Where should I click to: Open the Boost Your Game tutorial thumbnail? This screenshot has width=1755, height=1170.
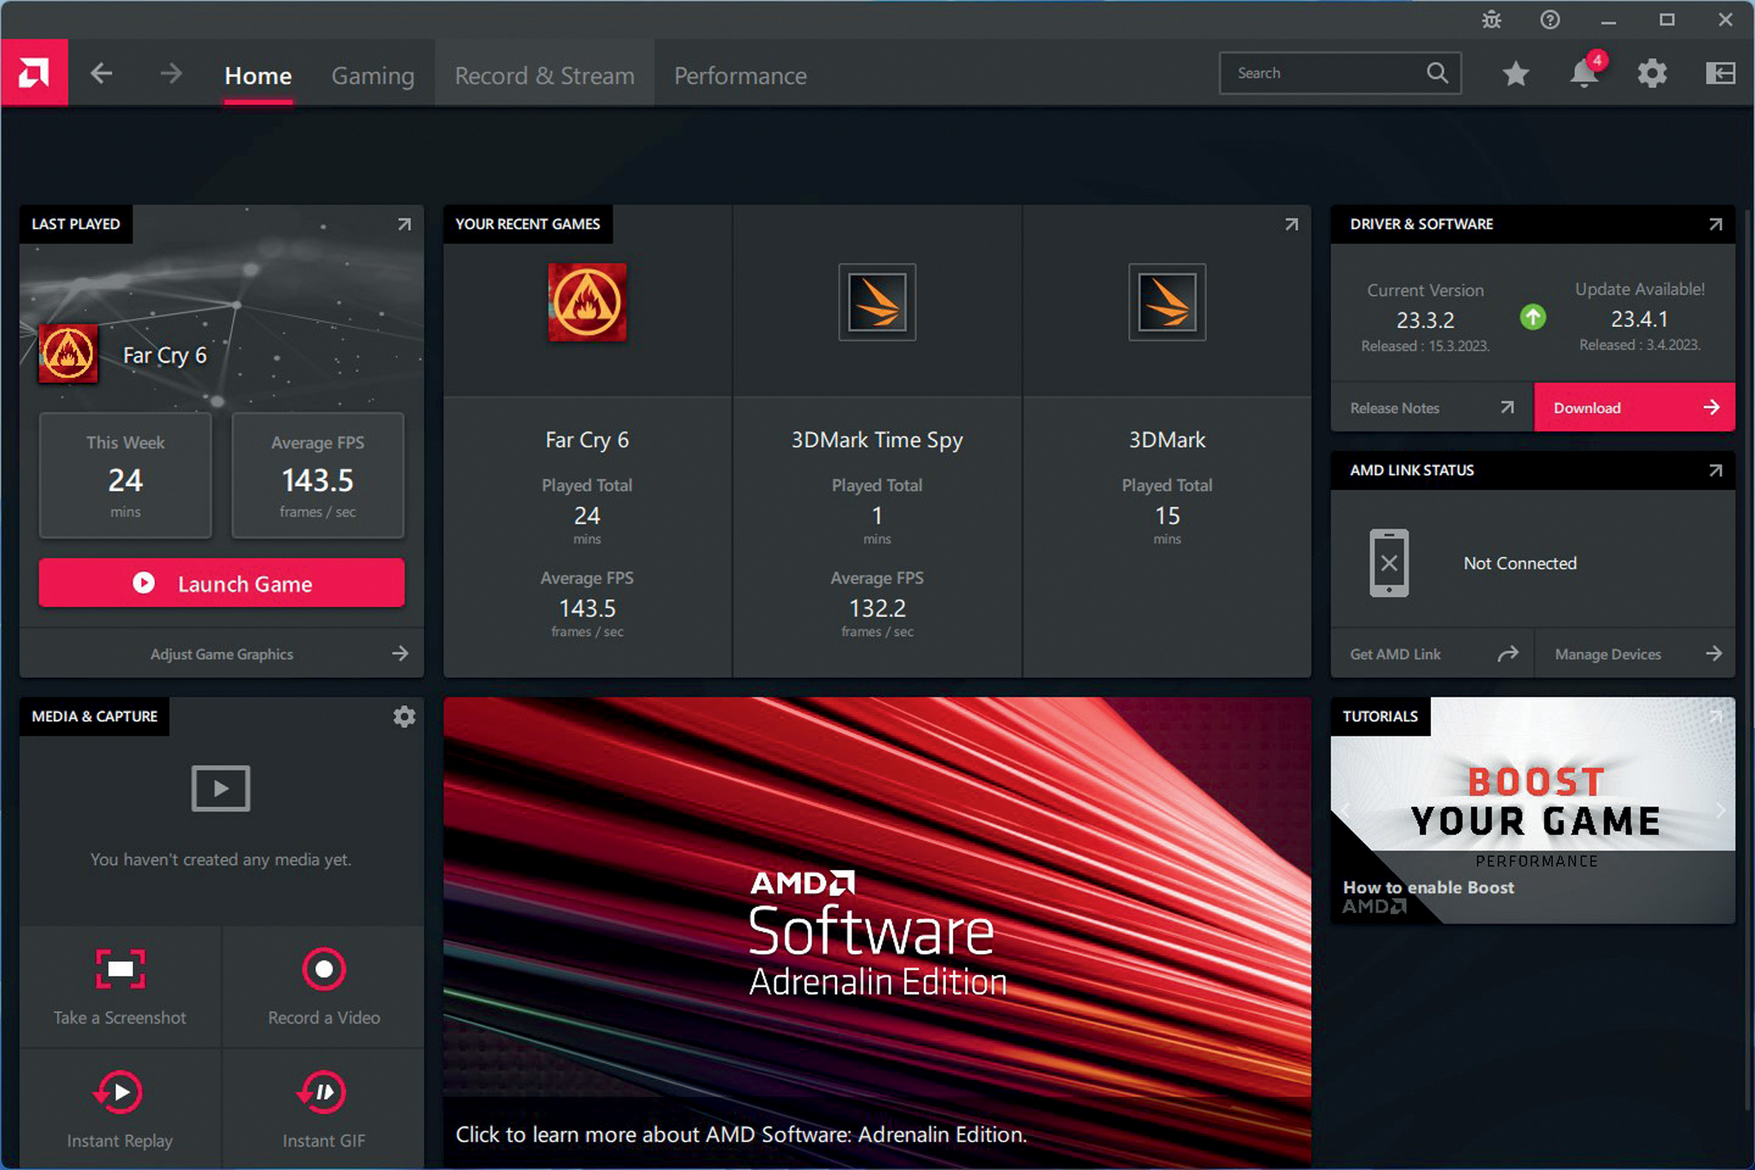(x=1533, y=810)
